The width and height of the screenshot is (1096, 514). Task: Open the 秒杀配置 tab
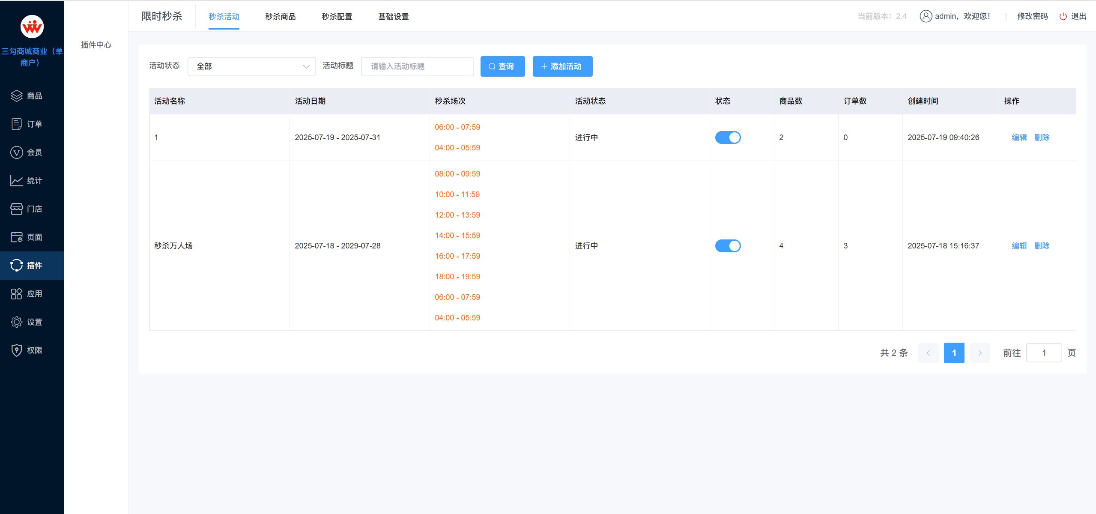click(x=337, y=17)
